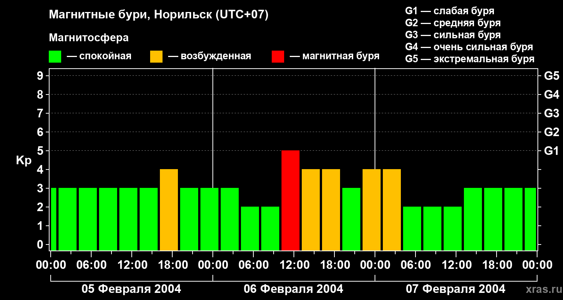
Task: Click the 'Магнитосфера' heading
Action: pos(89,38)
